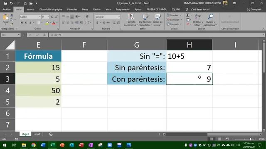The image size is (266, 149).
Task: Toggle underline (S) formatting
Action: click(x=30, y=23)
